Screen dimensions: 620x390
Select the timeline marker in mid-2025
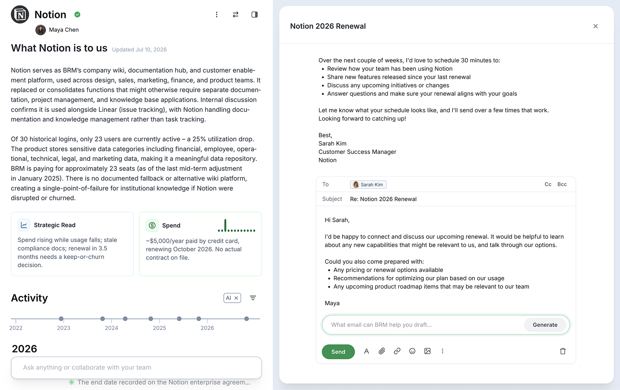pos(179,319)
